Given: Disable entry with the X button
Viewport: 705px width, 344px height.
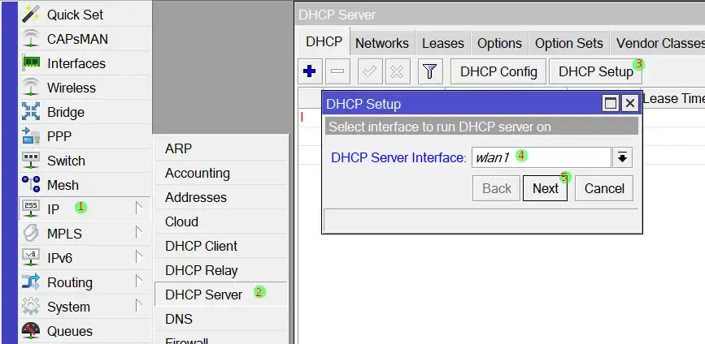Looking at the screenshot, I should pos(397,71).
